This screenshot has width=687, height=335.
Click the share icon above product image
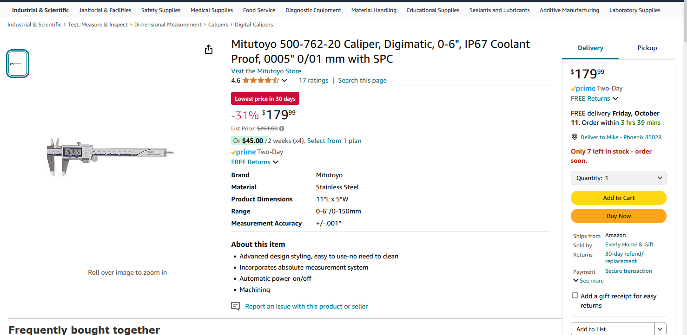click(209, 49)
